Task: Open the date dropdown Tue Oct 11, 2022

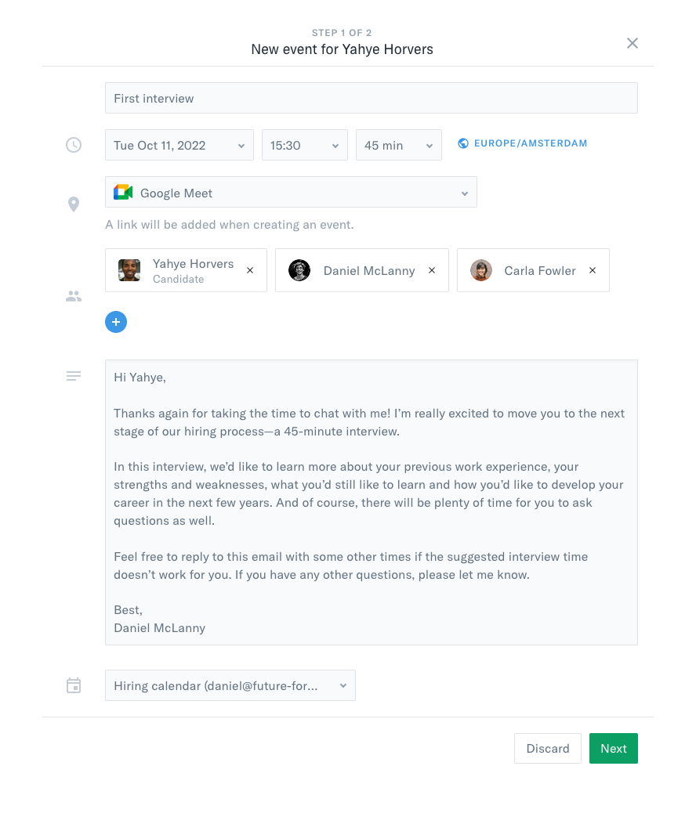Action: pyautogui.click(x=179, y=146)
